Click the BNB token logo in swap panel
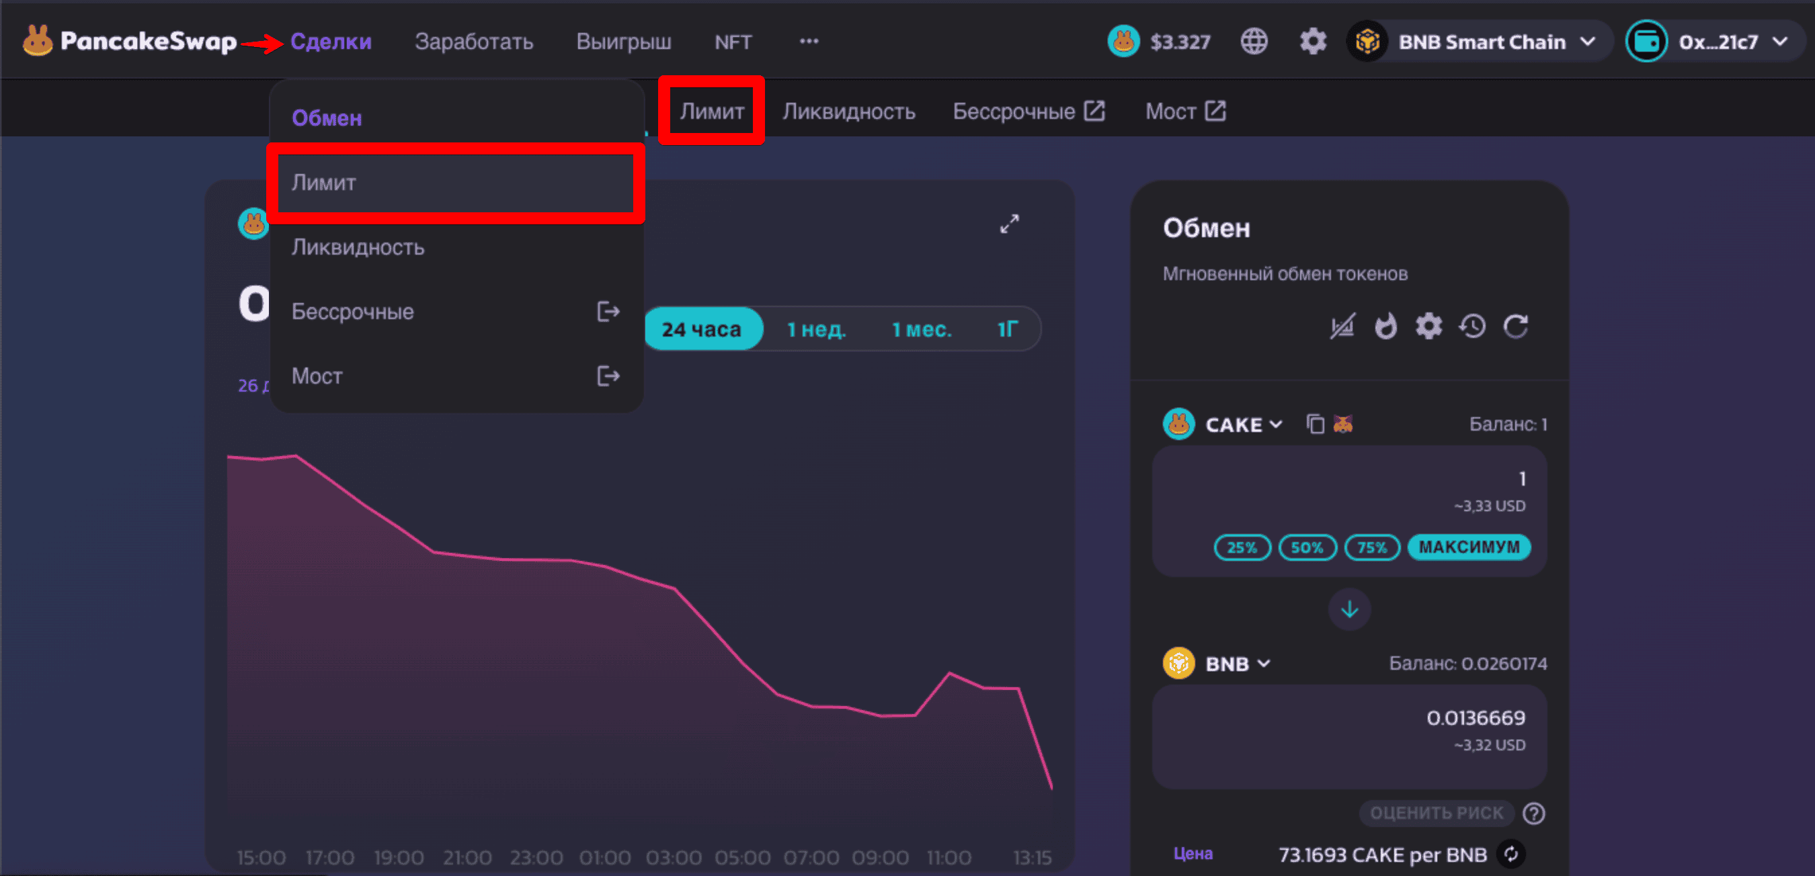1815x876 pixels. 1178,662
